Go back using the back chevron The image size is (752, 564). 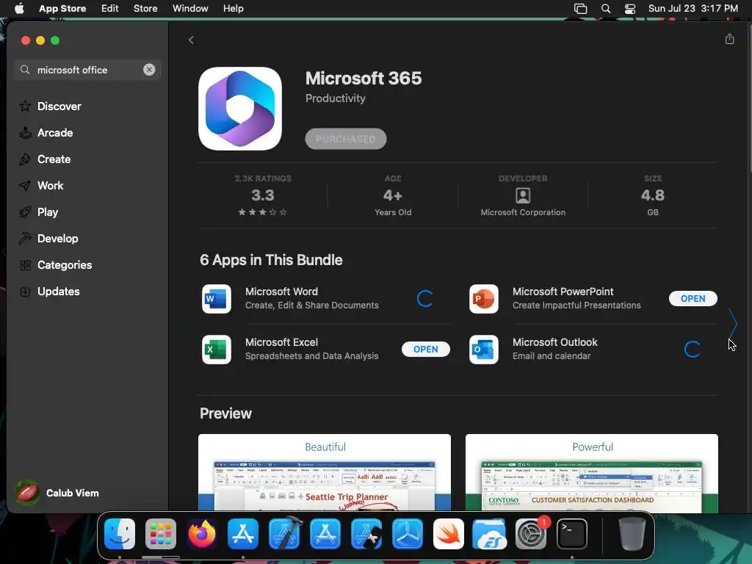coord(191,40)
